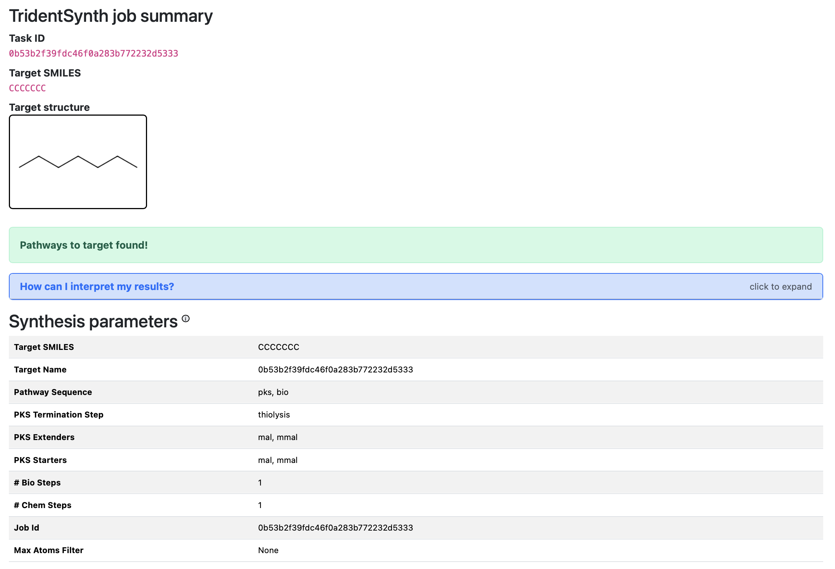
Task: Open the Target SMILES CCCCCCC link
Action: coord(27,88)
